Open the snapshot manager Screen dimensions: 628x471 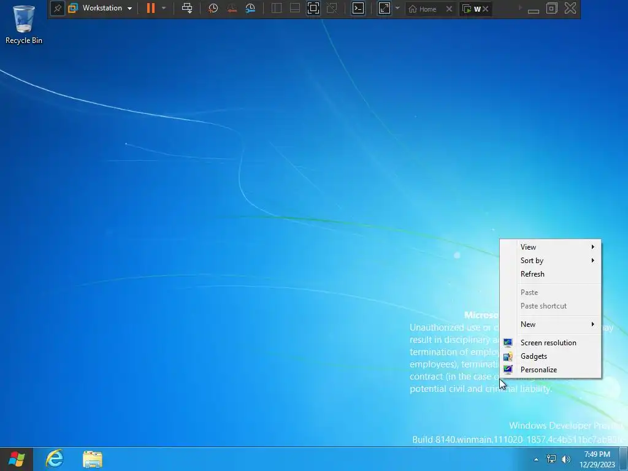coord(250,8)
